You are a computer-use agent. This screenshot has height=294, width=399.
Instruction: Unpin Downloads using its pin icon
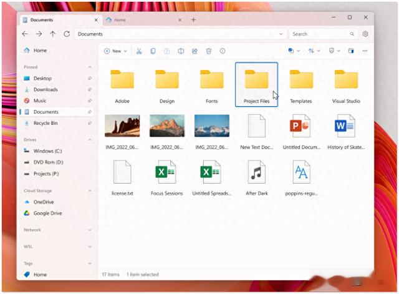[90, 89]
